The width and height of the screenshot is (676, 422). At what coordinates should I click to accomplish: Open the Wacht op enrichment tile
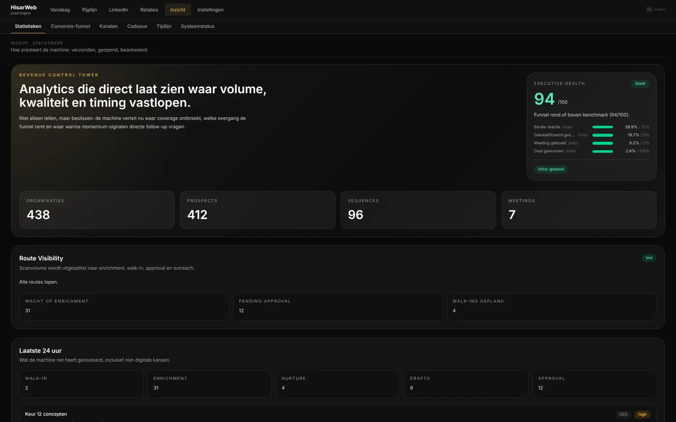point(124,307)
